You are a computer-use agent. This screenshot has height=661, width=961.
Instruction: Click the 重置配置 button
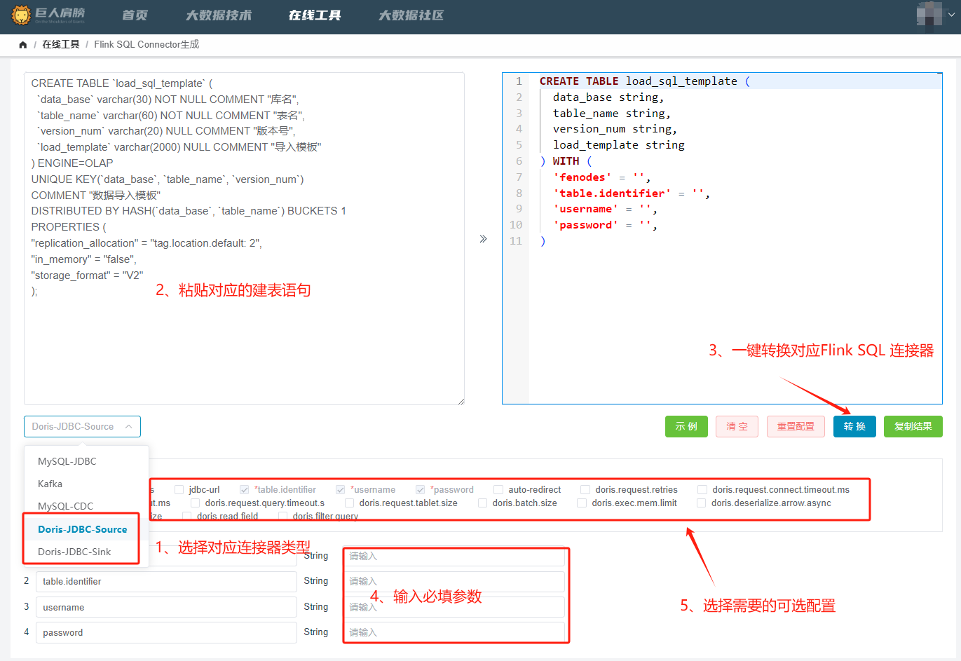(796, 426)
